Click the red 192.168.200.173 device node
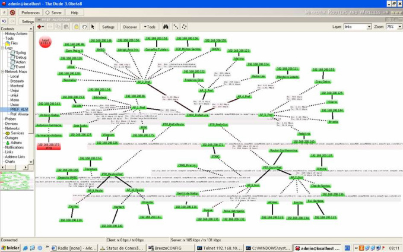This screenshot has height=252, width=403. pyautogui.click(x=49, y=145)
